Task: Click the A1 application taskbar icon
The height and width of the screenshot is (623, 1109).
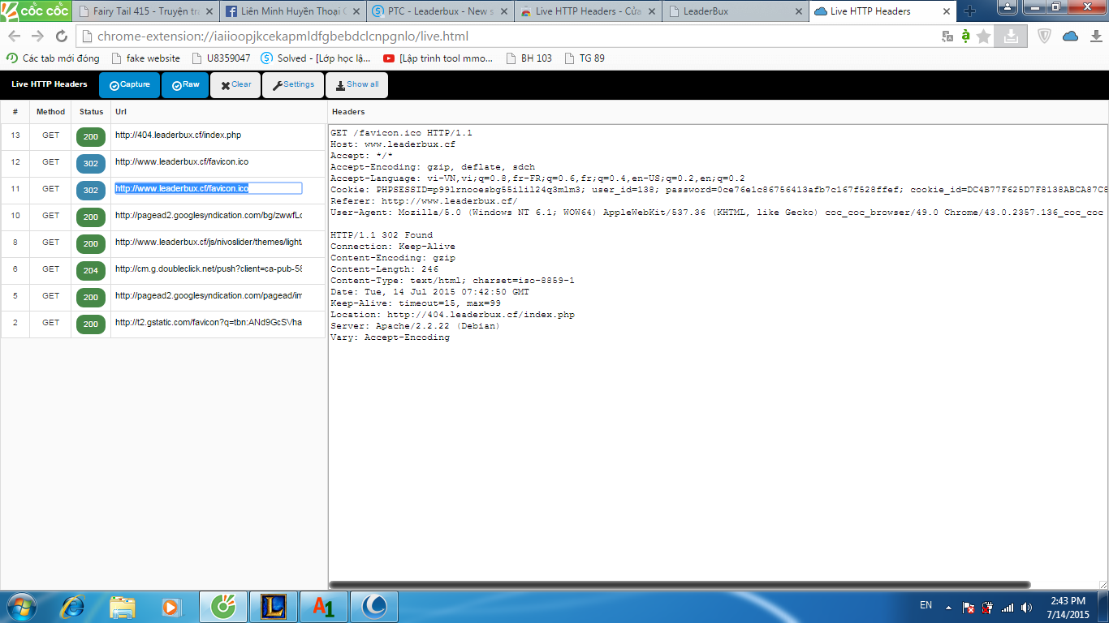Action: click(324, 607)
